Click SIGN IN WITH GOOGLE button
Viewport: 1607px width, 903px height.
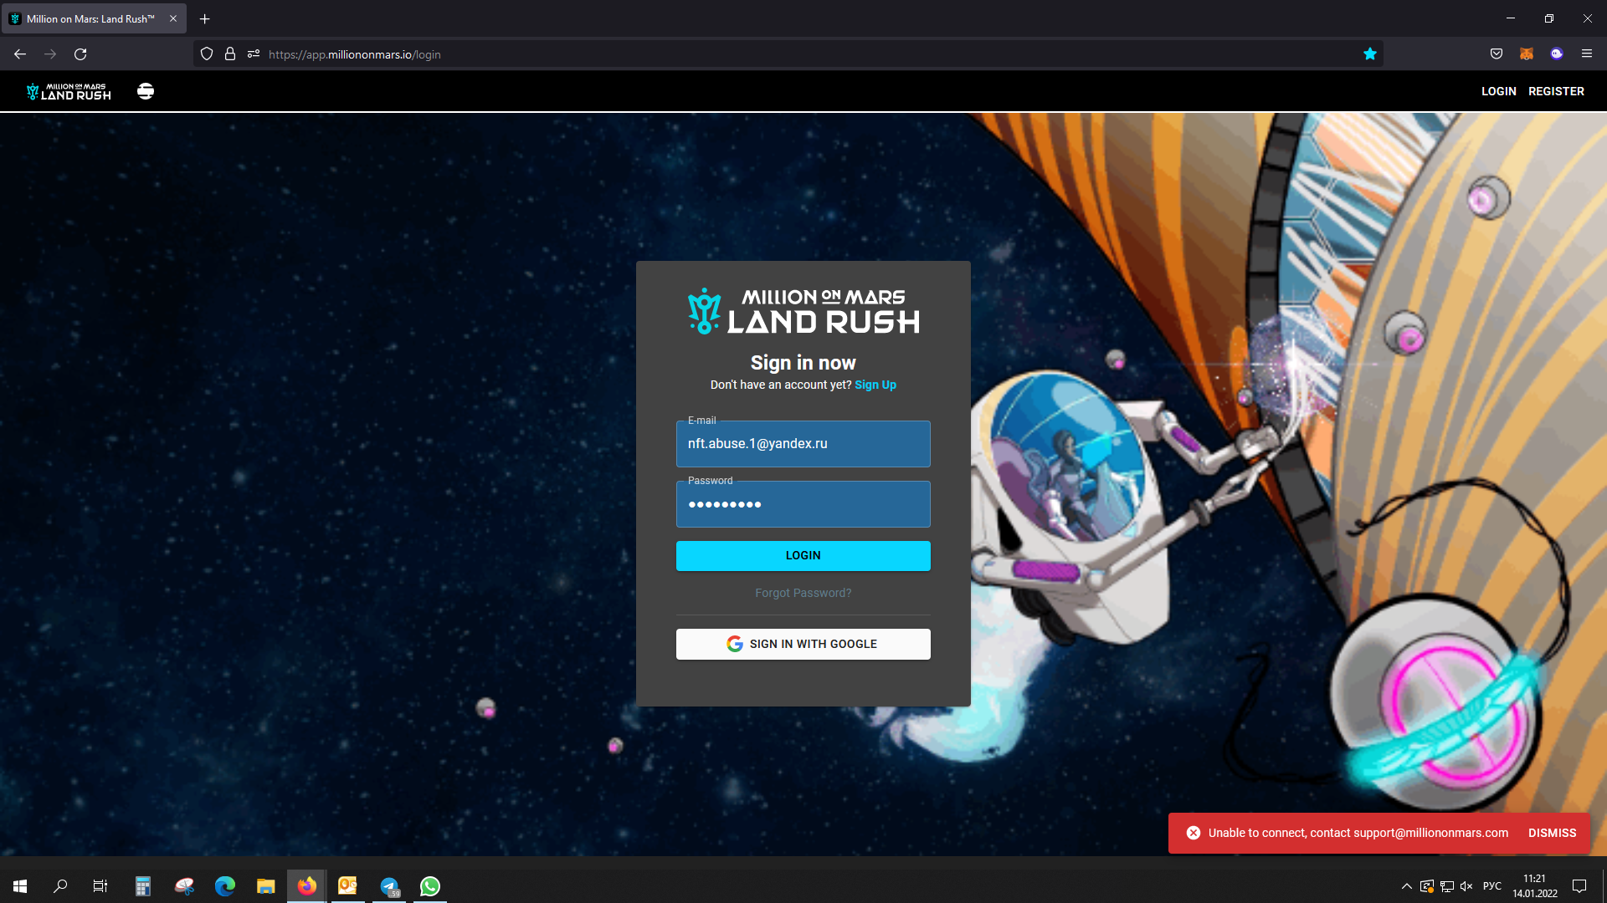click(x=803, y=644)
